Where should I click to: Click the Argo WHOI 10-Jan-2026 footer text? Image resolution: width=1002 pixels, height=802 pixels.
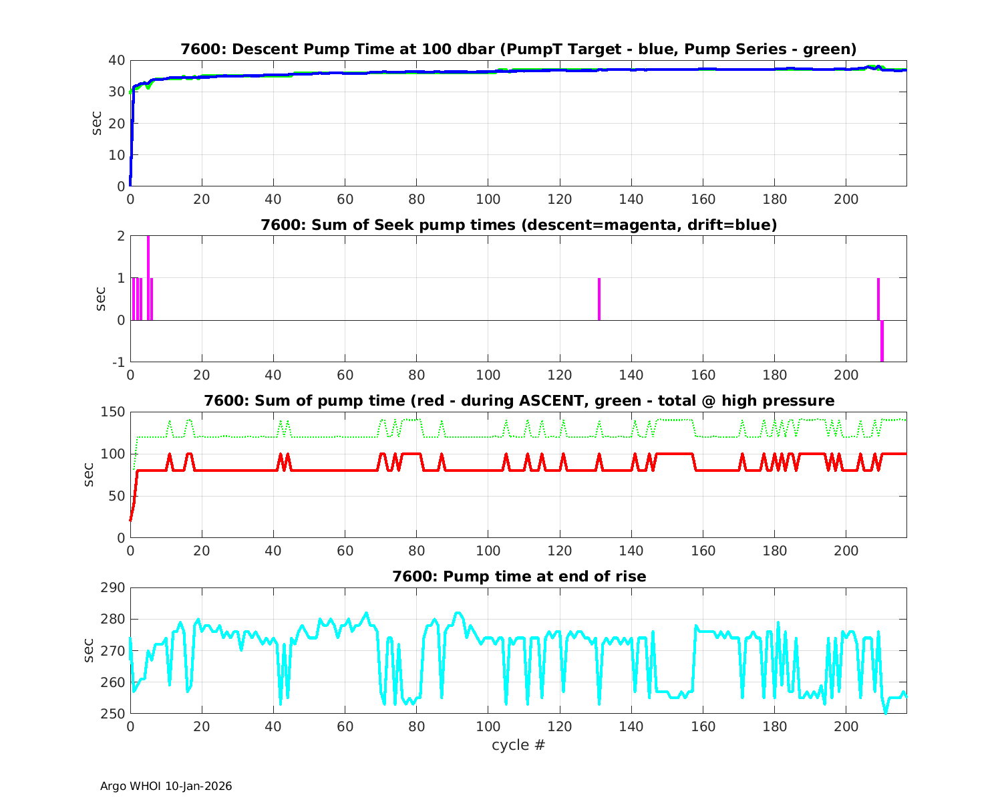(166, 787)
